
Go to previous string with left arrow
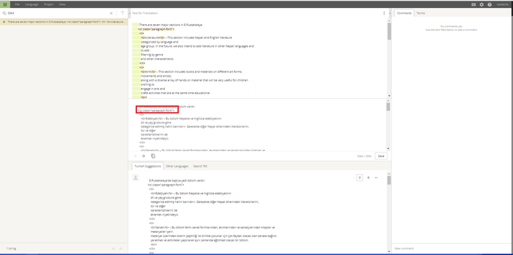(136, 156)
